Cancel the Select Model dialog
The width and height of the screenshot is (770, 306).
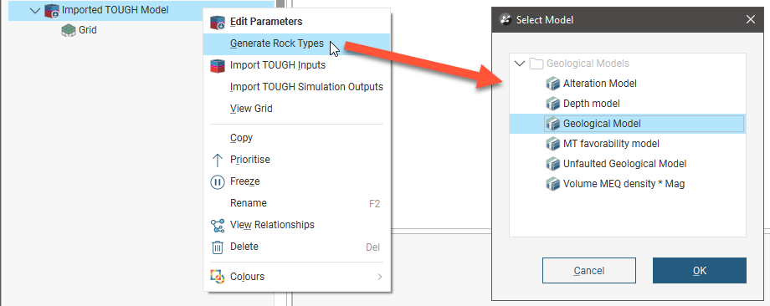(588, 271)
